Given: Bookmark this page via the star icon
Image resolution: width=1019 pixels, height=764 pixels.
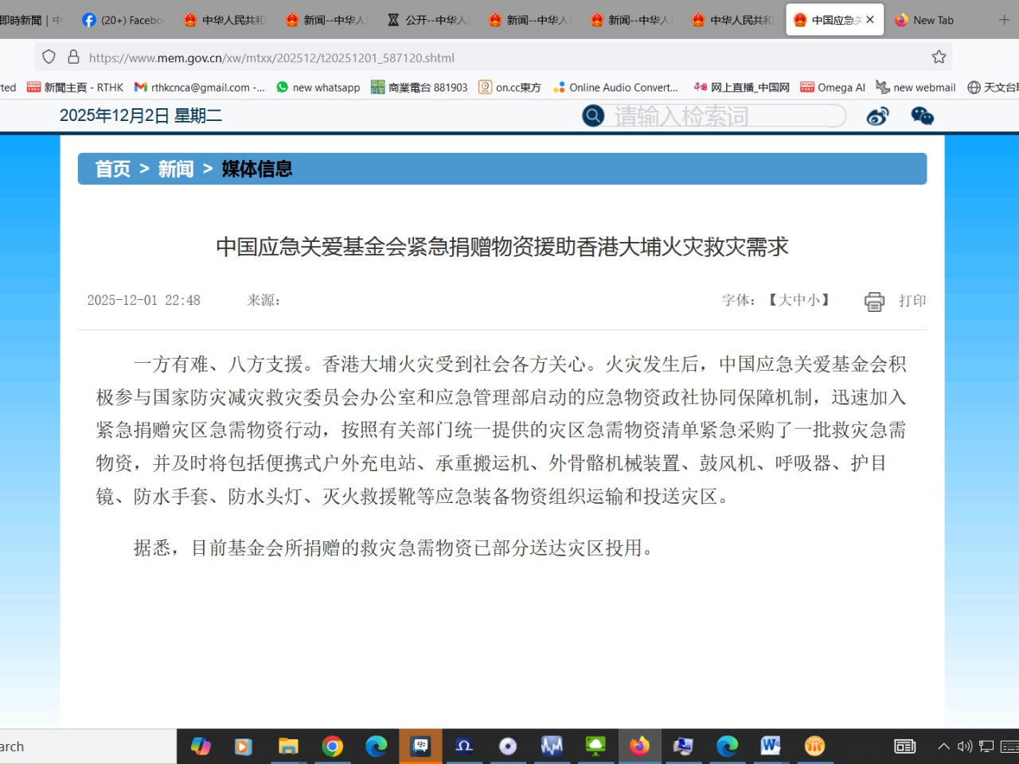Looking at the screenshot, I should (x=938, y=57).
